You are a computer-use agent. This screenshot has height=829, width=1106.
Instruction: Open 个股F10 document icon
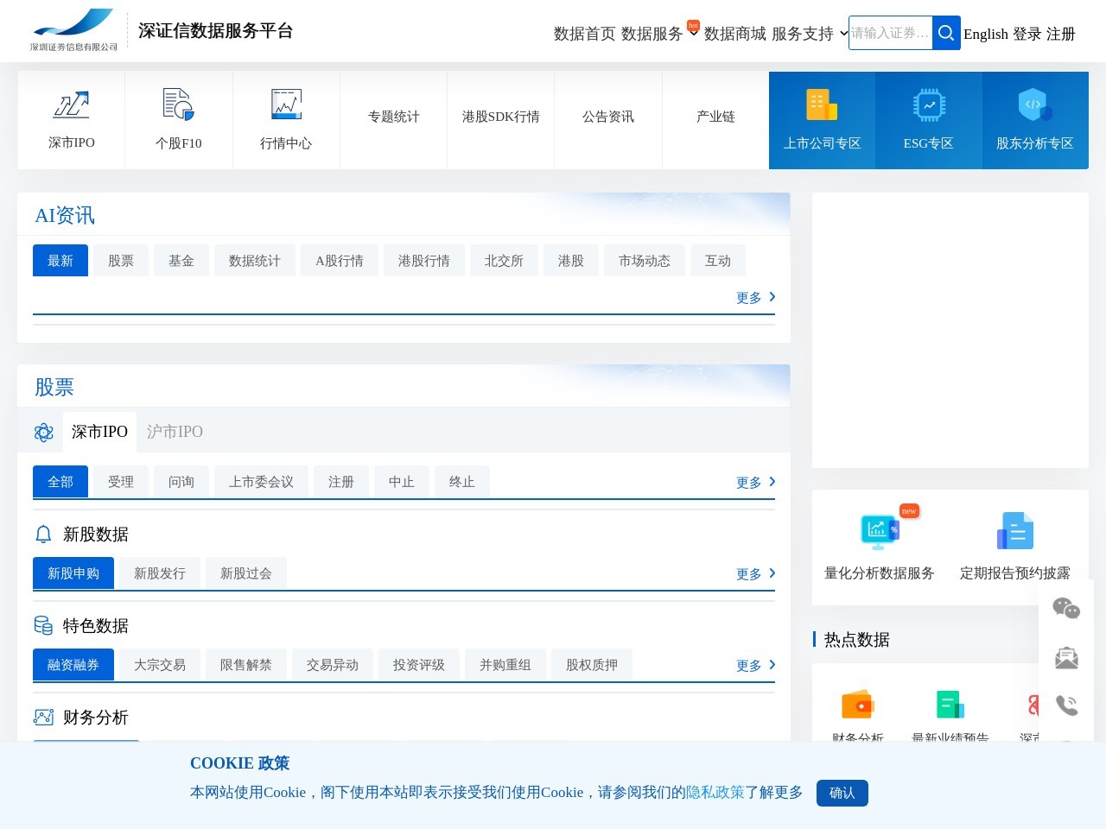178,104
